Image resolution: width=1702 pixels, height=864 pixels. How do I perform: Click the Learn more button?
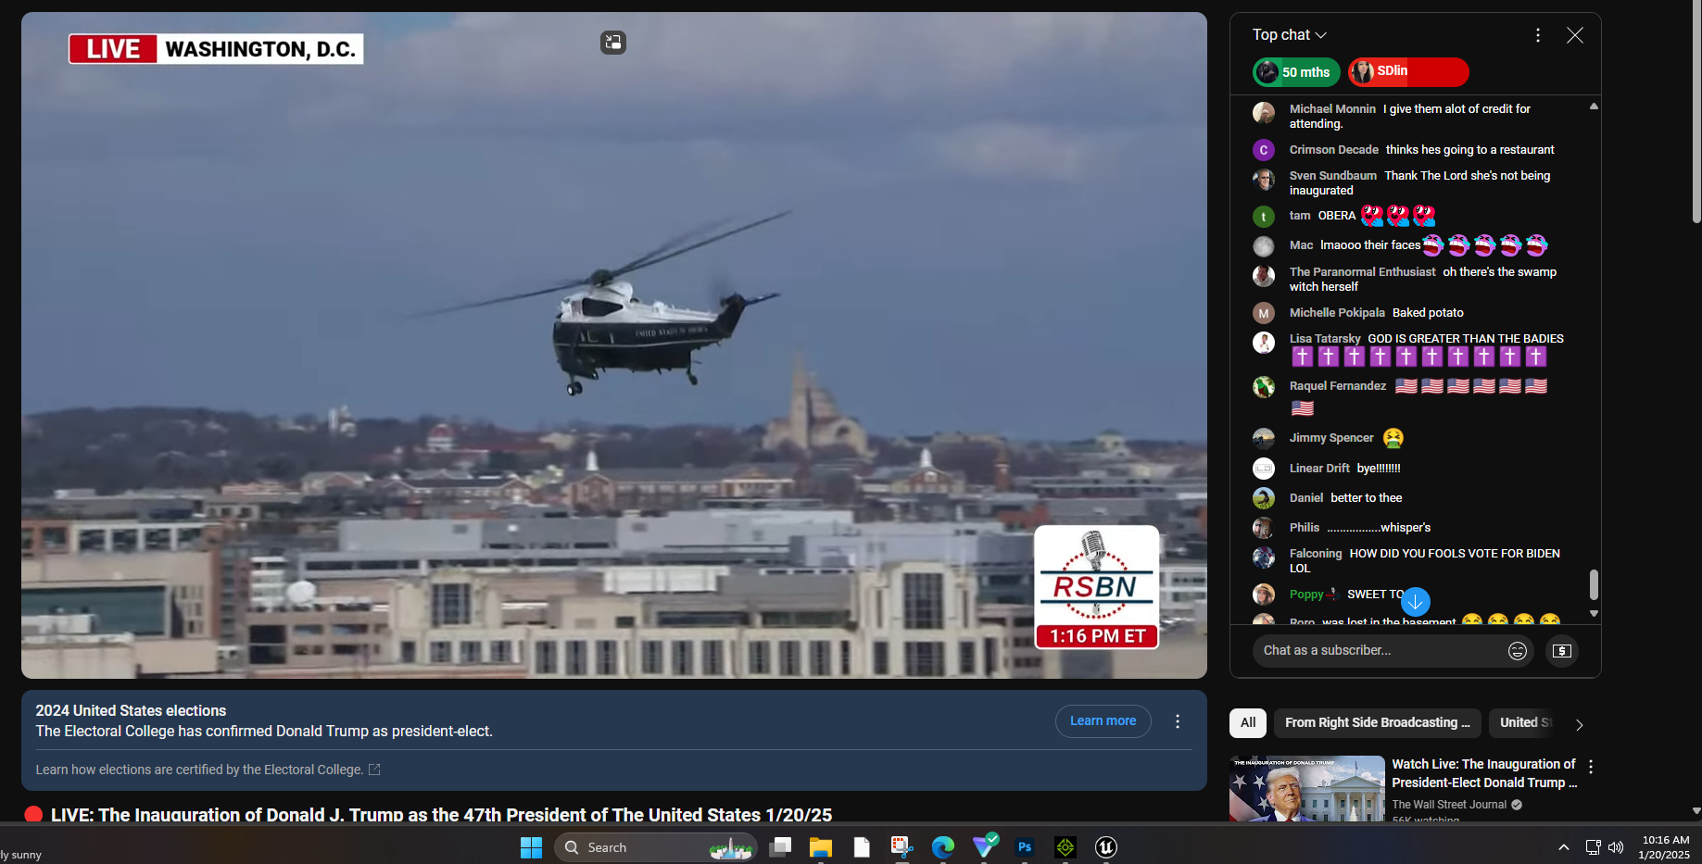1103,721
